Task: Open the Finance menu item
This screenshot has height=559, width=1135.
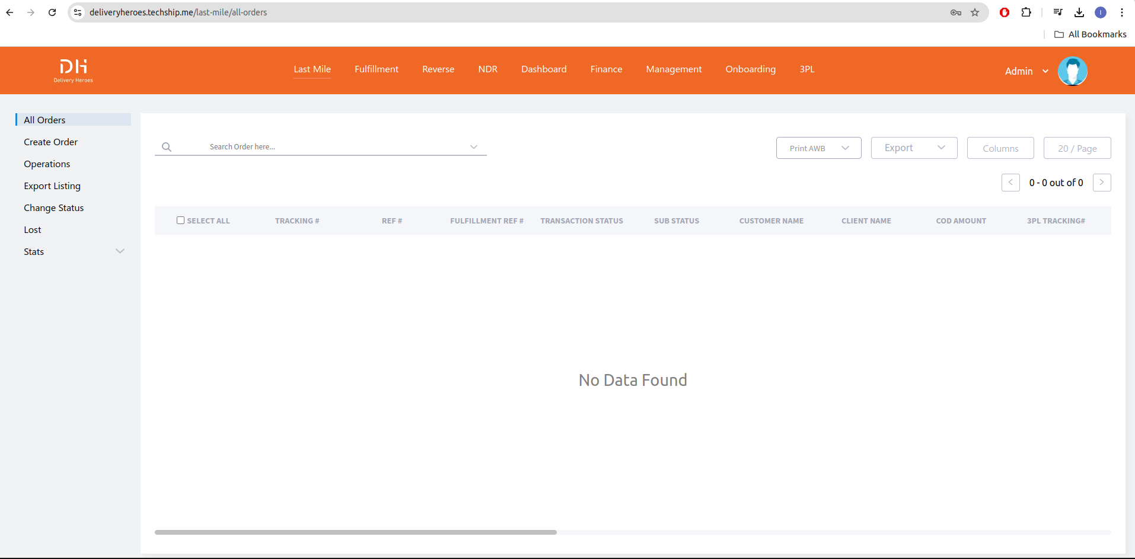Action: point(606,69)
